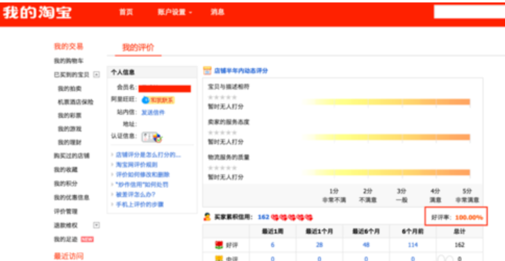
Task: Click the buyer avatar icon near 买家累积信用
Action: coord(207,217)
